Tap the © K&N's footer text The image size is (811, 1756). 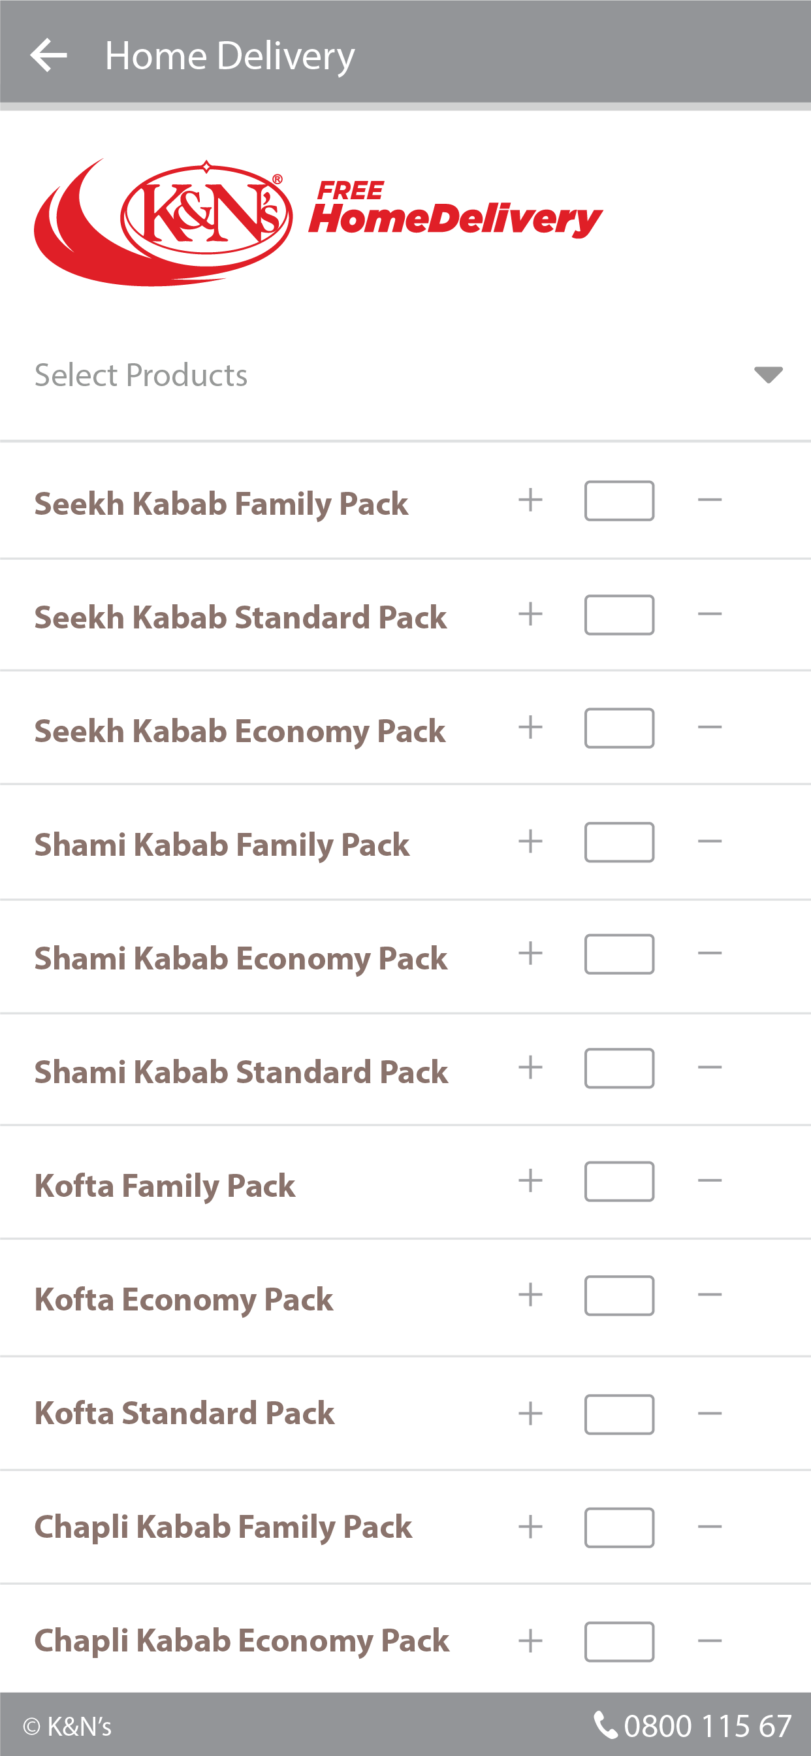click(67, 1727)
